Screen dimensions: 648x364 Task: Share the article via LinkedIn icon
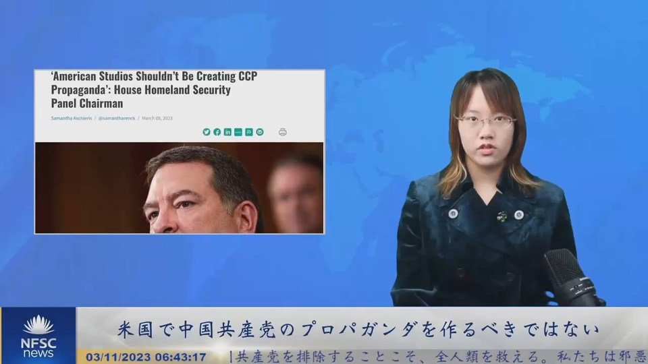227,132
